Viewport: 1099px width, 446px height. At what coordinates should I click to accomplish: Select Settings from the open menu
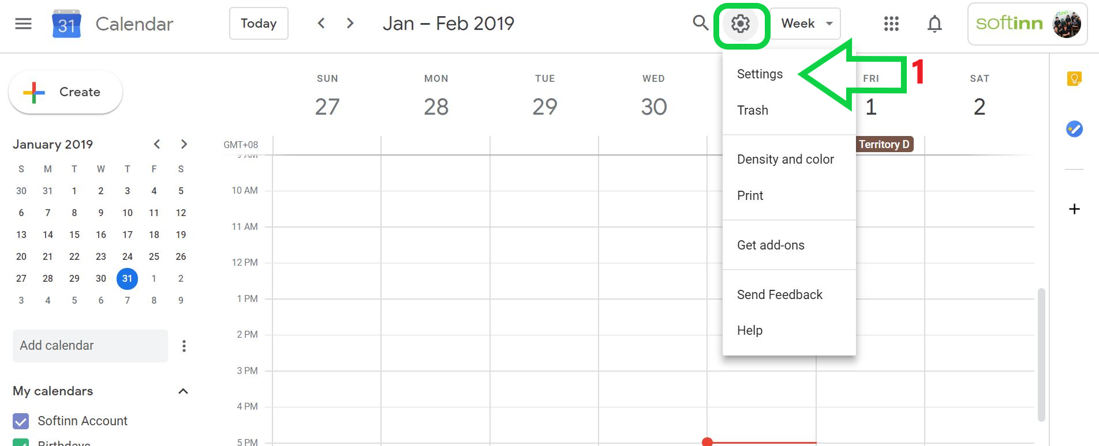pos(759,74)
